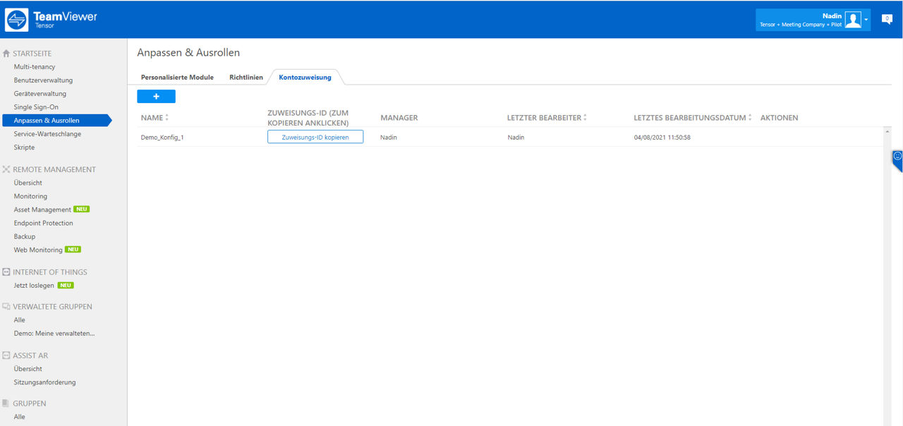Open the notifications chat icon
903x426 pixels.
pos(887,19)
